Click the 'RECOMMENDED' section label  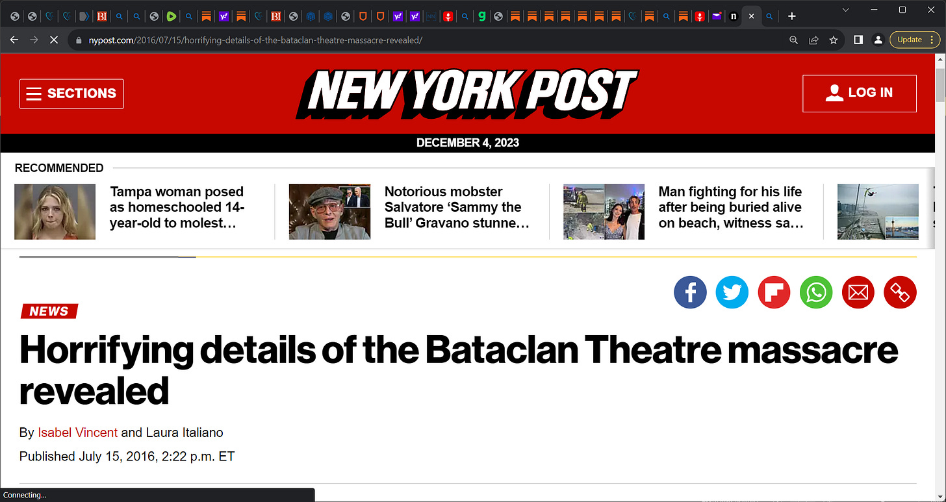[59, 168]
